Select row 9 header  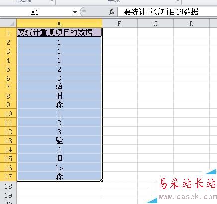click(x=8, y=104)
